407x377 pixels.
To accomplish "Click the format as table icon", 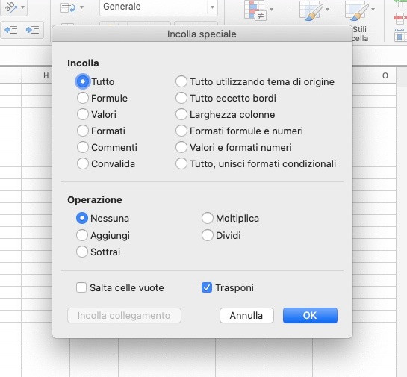I will point(311,10).
